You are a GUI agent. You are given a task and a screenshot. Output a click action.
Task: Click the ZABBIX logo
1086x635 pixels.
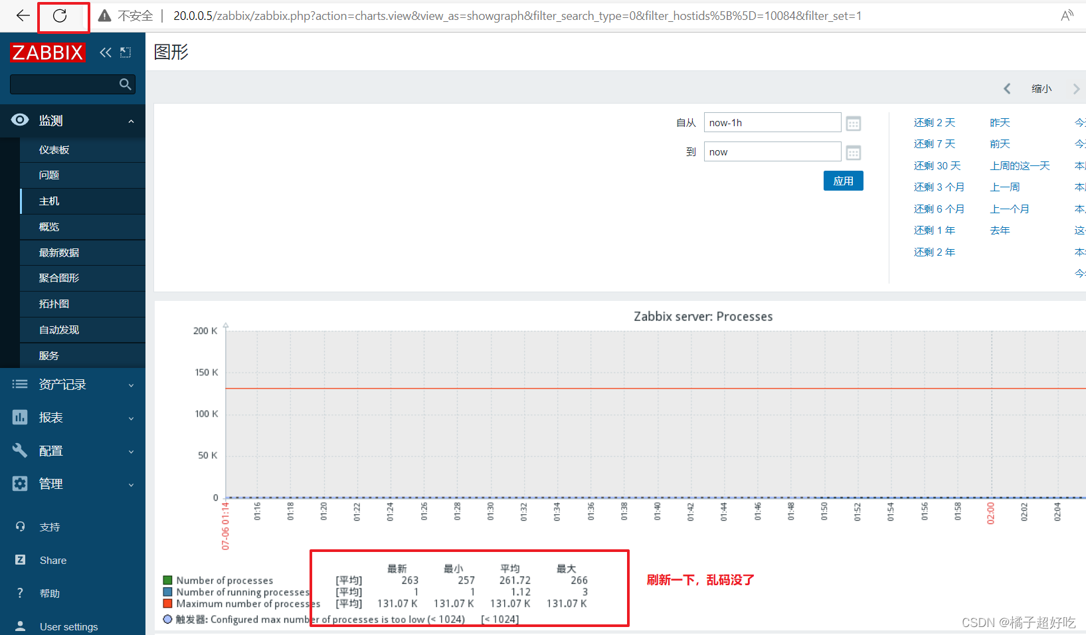click(x=48, y=52)
